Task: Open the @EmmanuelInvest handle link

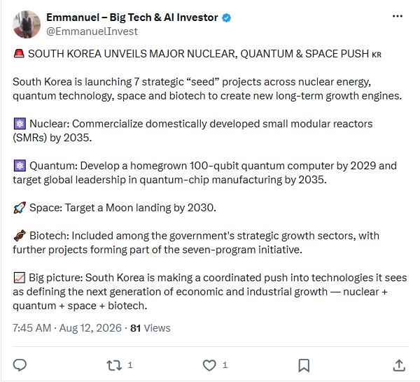Action: click(92, 31)
